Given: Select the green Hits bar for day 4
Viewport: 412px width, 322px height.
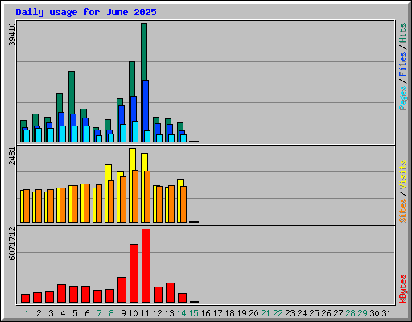Looking at the screenshot, I should pyautogui.click(x=60, y=103).
